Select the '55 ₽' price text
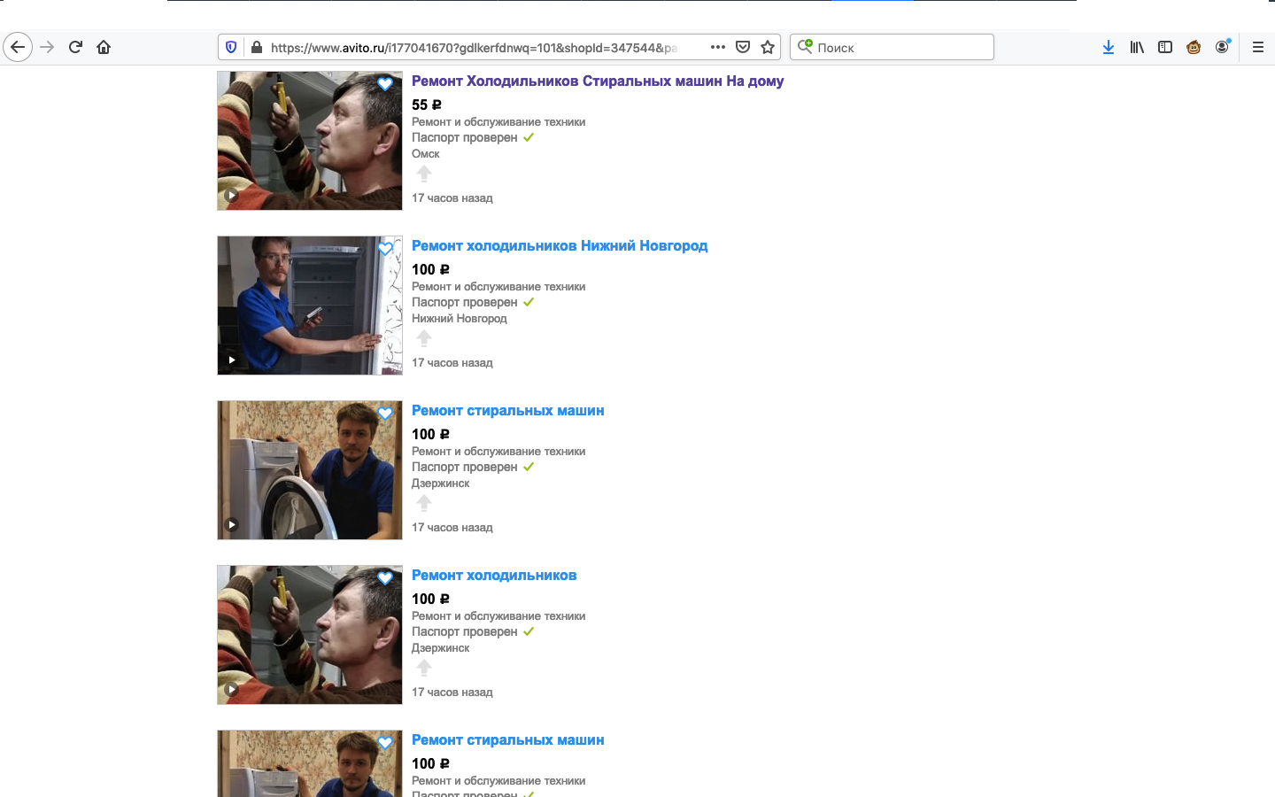The height and width of the screenshot is (797, 1275). pos(427,104)
